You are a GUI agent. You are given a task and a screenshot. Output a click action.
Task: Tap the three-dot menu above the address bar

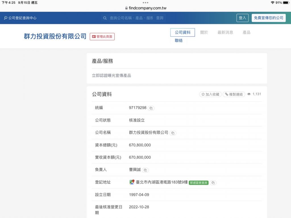(x=145, y=3)
